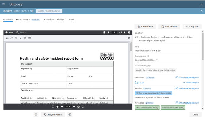
Task: Click Entities 'Is this feature helpful?' link
Action: coord(187,89)
